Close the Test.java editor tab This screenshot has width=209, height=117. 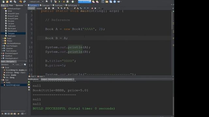38,5
